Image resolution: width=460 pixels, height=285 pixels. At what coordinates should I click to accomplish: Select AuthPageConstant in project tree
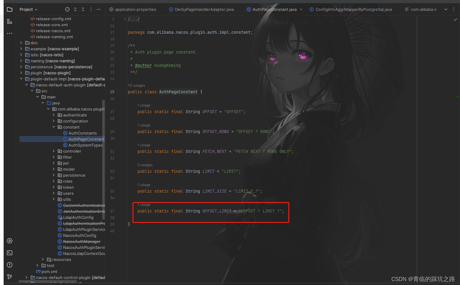pos(84,139)
